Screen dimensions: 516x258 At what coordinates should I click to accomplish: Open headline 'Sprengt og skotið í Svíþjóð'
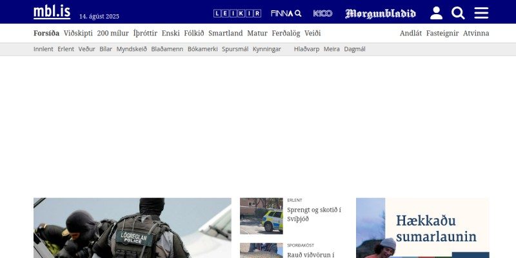[x=314, y=214]
